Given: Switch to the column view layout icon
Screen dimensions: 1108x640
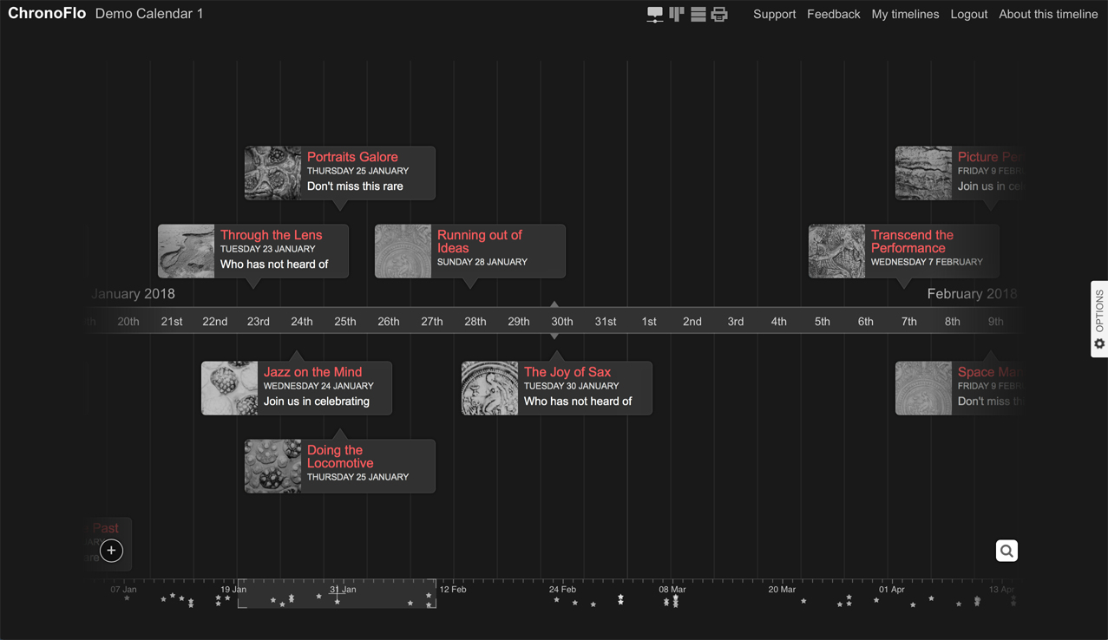Looking at the screenshot, I should 676,14.
